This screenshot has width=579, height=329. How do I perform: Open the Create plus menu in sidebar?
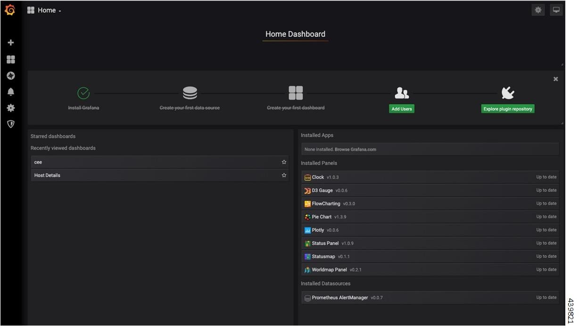coord(10,42)
